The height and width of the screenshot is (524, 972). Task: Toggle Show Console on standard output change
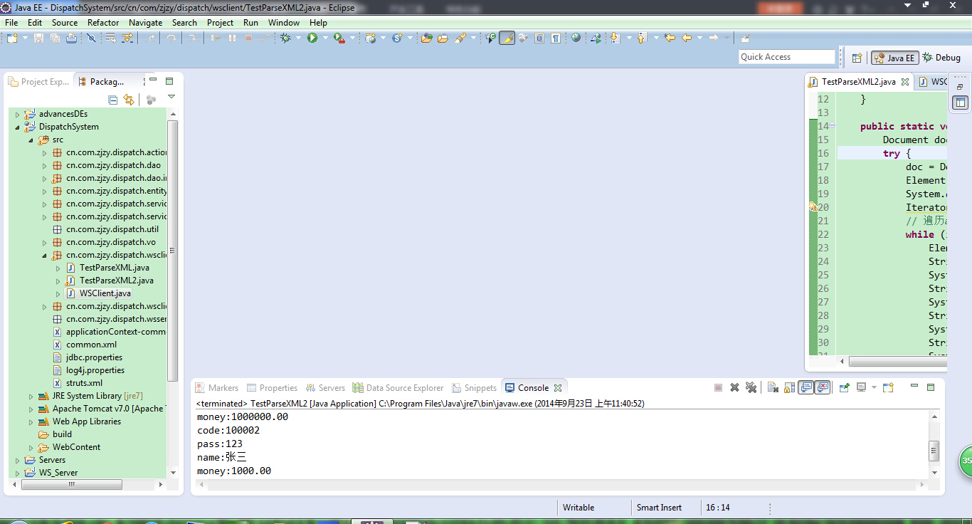806,388
